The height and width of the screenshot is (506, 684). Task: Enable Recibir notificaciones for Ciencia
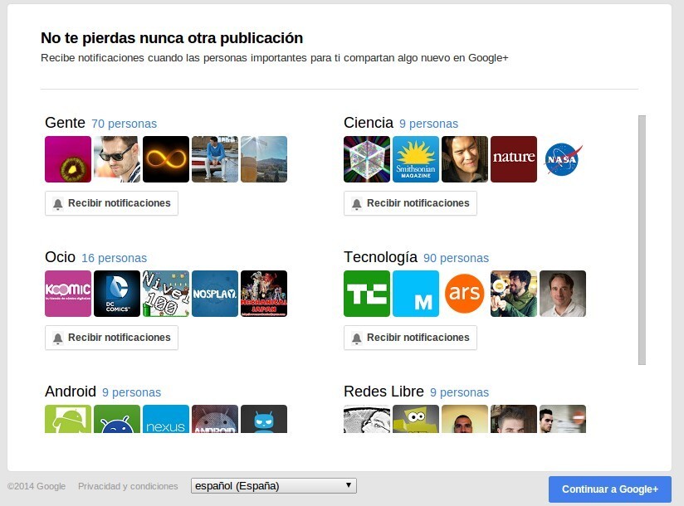(x=410, y=202)
